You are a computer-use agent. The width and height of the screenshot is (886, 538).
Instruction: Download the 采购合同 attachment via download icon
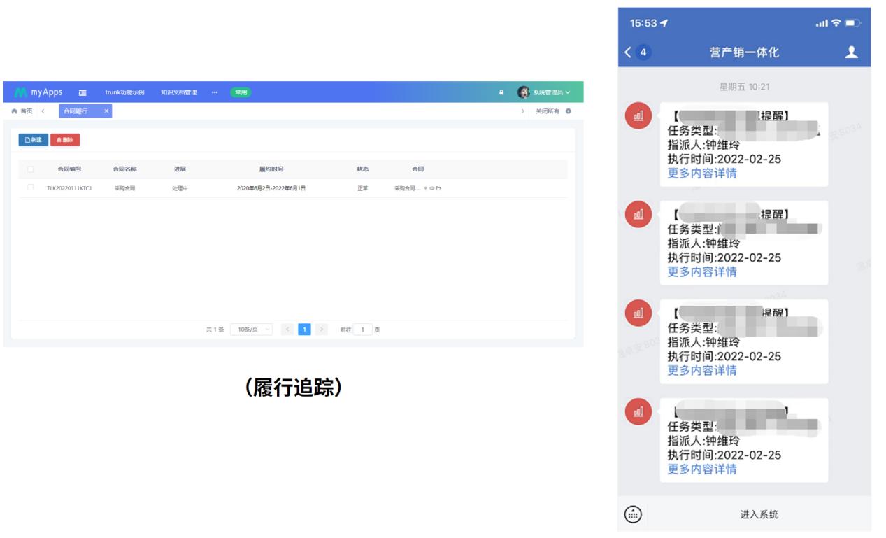pyautogui.click(x=425, y=187)
